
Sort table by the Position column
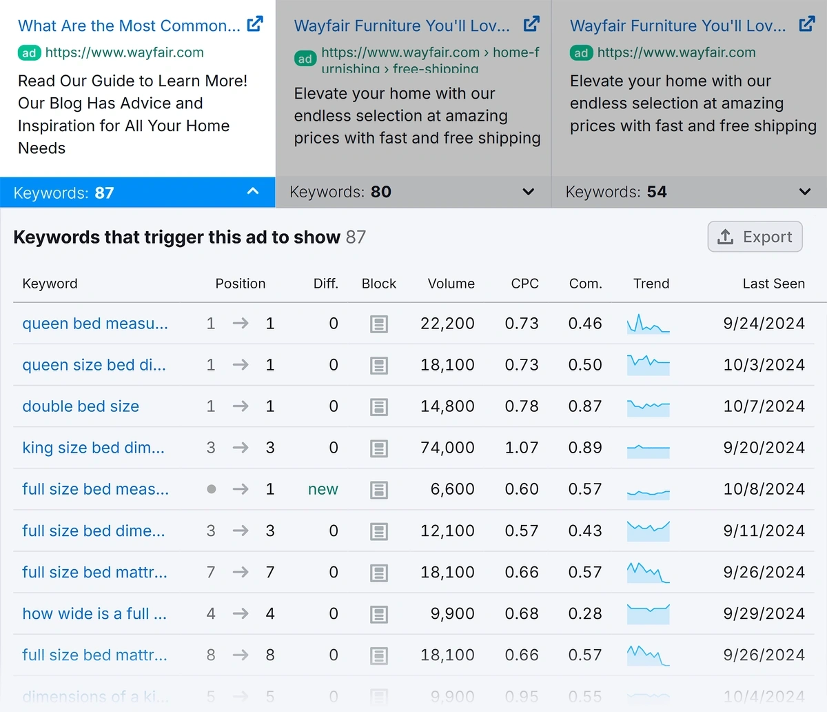pyautogui.click(x=240, y=284)
